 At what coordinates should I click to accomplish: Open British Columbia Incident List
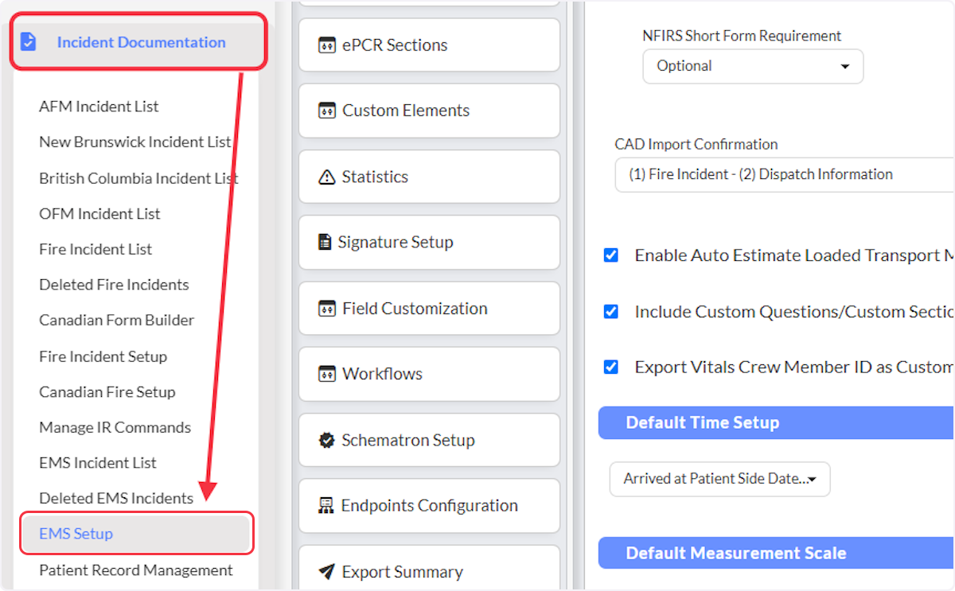pos(138,178)
